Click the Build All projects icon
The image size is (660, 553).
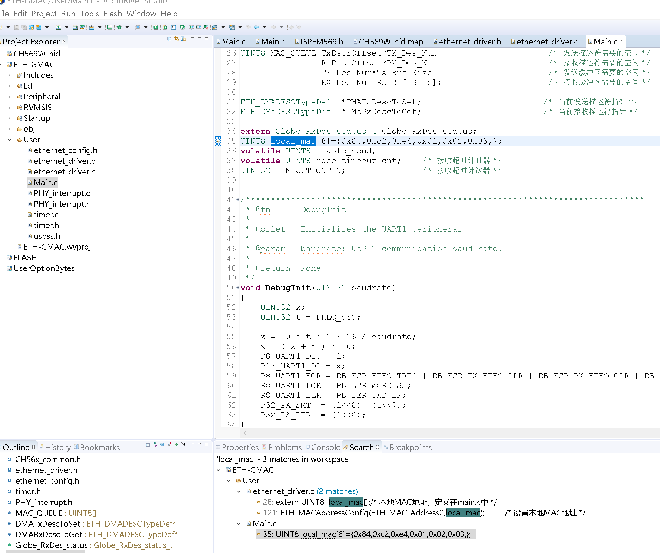coord(75,27)
